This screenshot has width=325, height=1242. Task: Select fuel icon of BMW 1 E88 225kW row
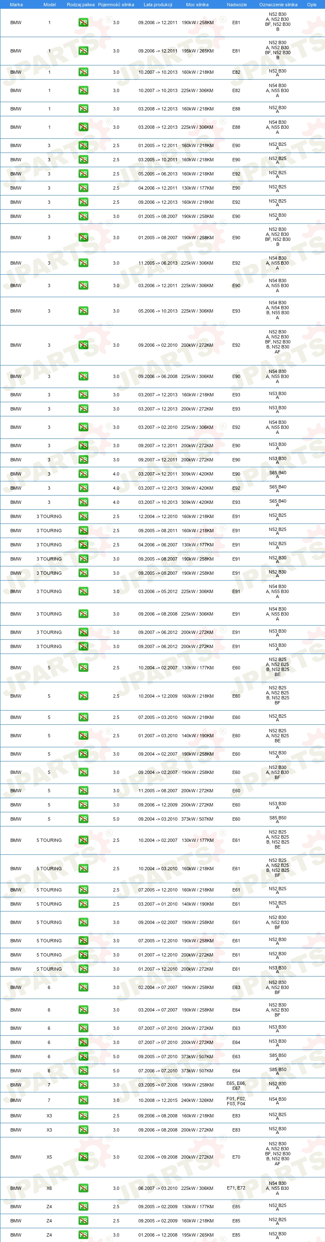point(83,127)
